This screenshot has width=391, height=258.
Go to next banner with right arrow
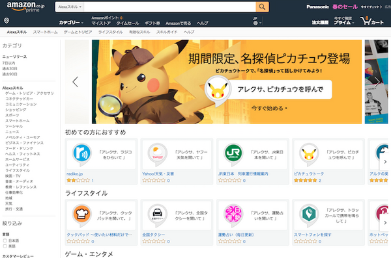[377, 82]
